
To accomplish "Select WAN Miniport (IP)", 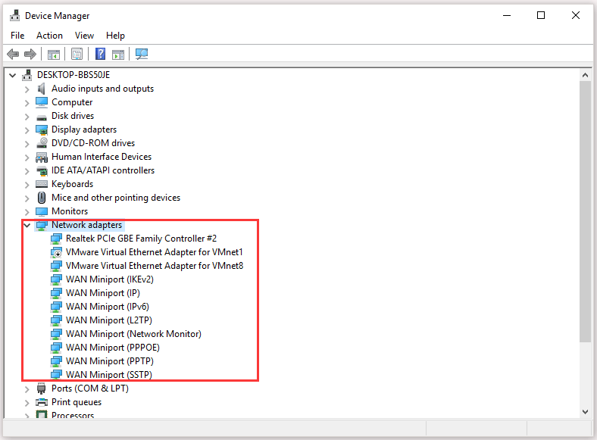I will tap(103, 293).
